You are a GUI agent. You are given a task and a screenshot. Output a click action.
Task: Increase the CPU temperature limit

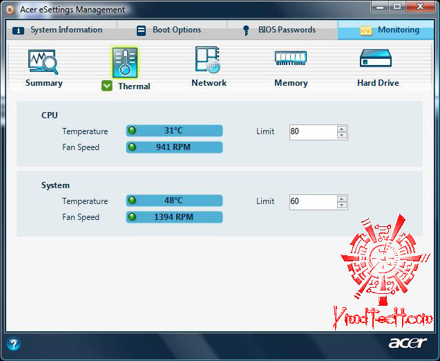(x=341, y=129)
